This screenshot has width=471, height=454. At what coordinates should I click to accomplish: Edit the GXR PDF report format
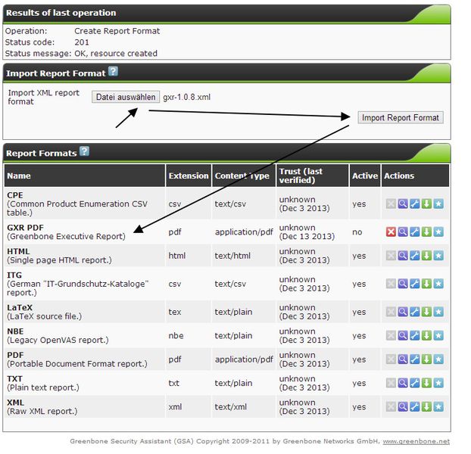(414, 232)
